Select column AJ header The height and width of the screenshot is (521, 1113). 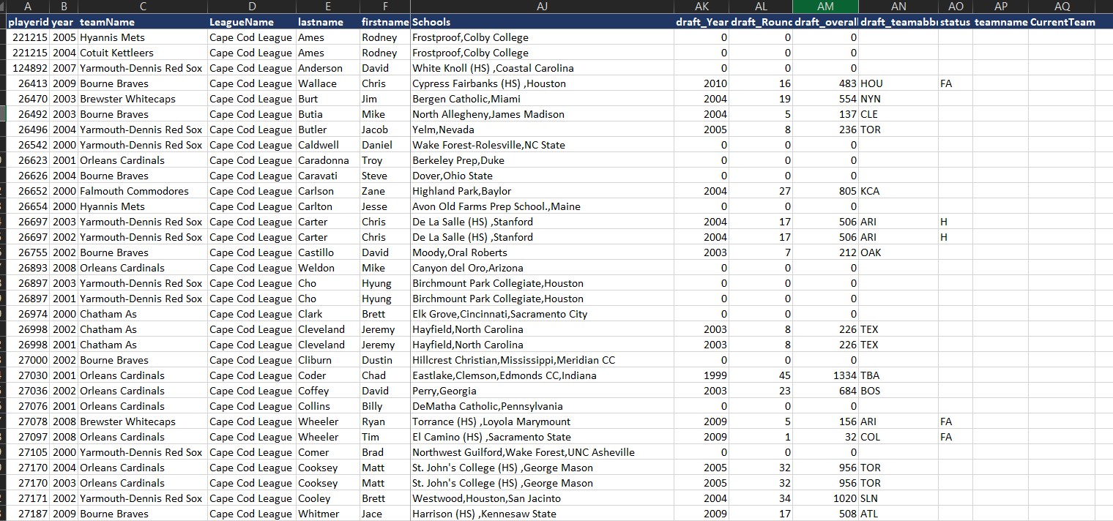(541, 7)
